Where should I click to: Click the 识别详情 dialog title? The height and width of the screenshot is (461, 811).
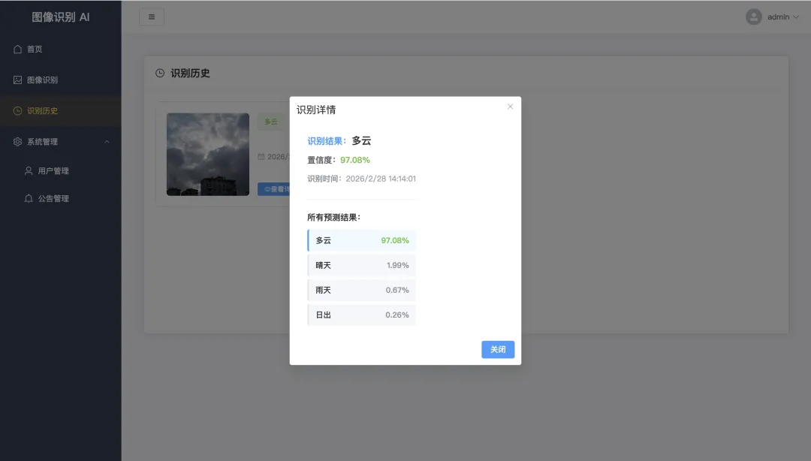pos(316,110)
